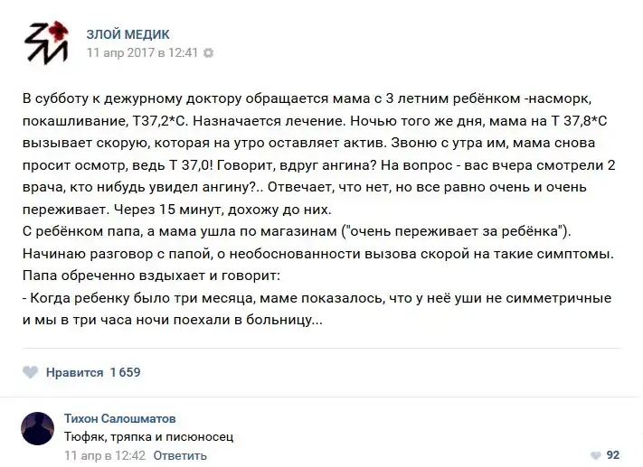643x467 pixels.
Task: Click the line Начинаю разговор с папой
Action: [x=317, y=253]
